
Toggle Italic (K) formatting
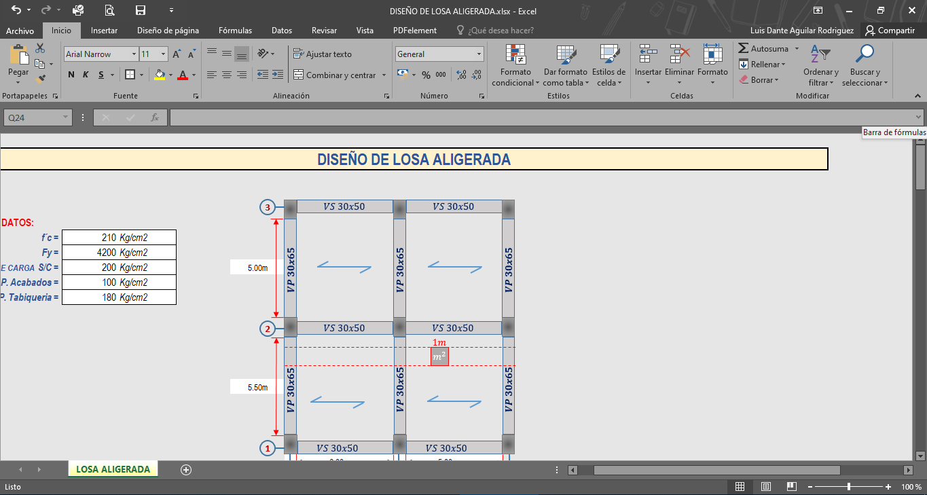(x=86, y=75)
